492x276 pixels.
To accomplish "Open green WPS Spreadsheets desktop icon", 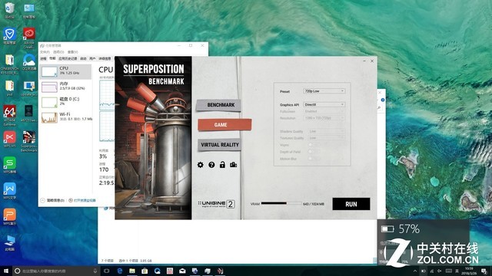I will [x=10, y=166].
